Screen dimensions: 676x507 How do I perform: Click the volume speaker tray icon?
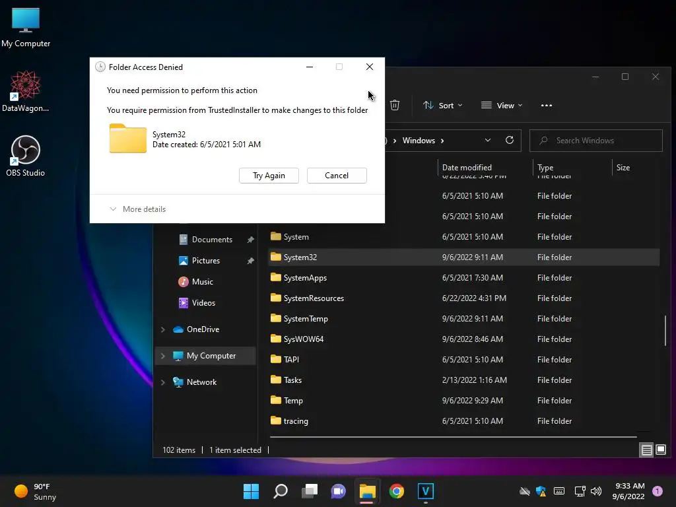pos(596,491)
